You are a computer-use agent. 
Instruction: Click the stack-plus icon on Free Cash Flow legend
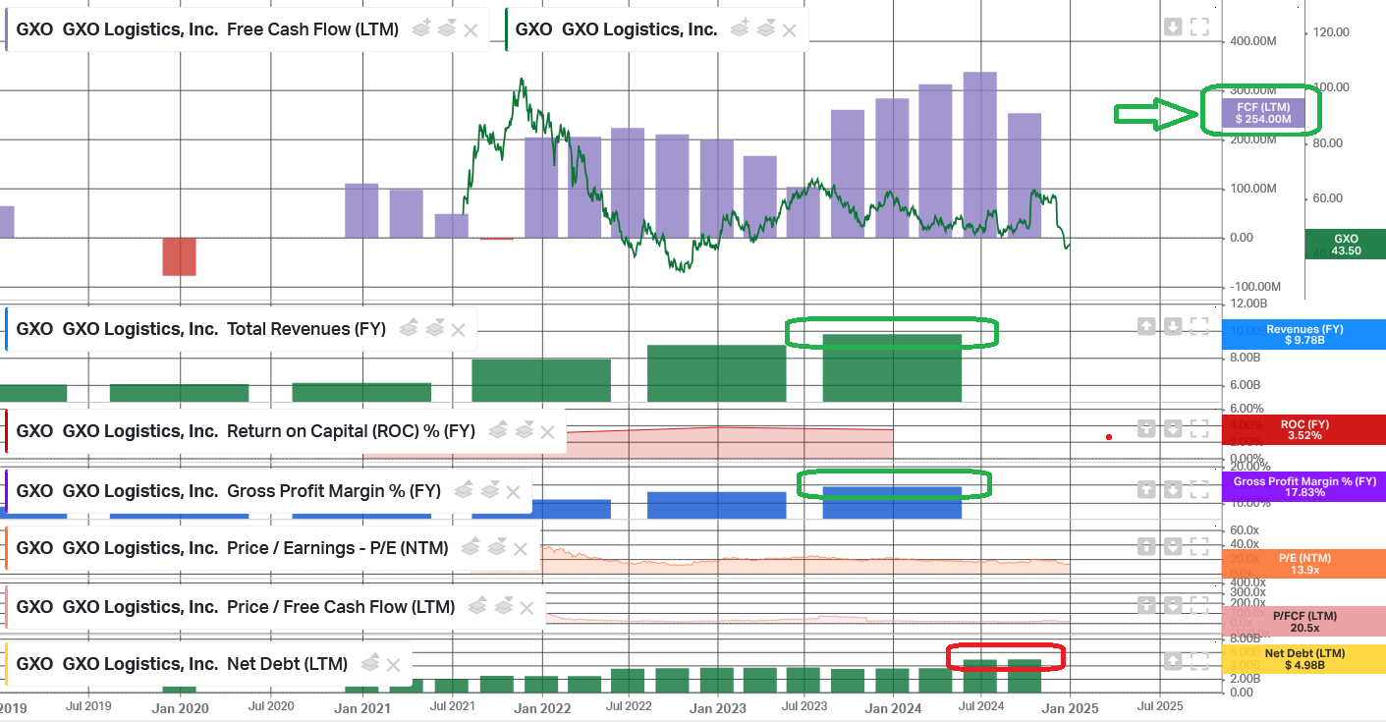click(x=421, y=28)
